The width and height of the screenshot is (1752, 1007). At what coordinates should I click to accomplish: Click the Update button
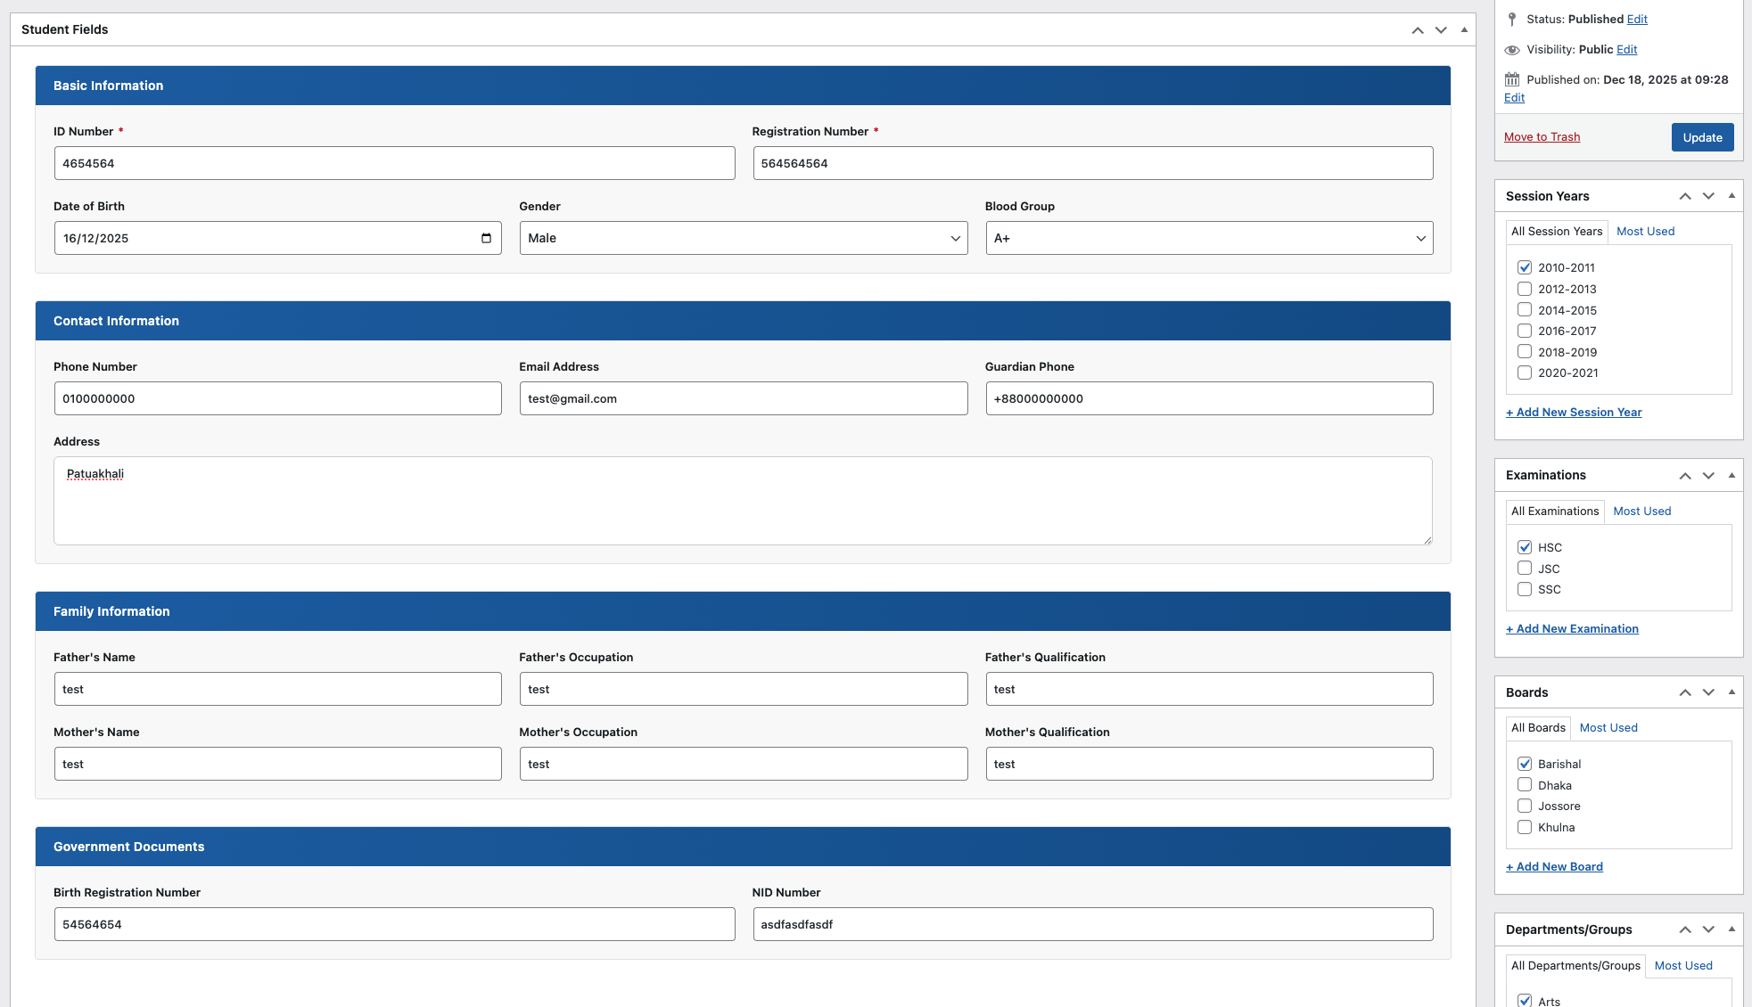(1702, 137)
